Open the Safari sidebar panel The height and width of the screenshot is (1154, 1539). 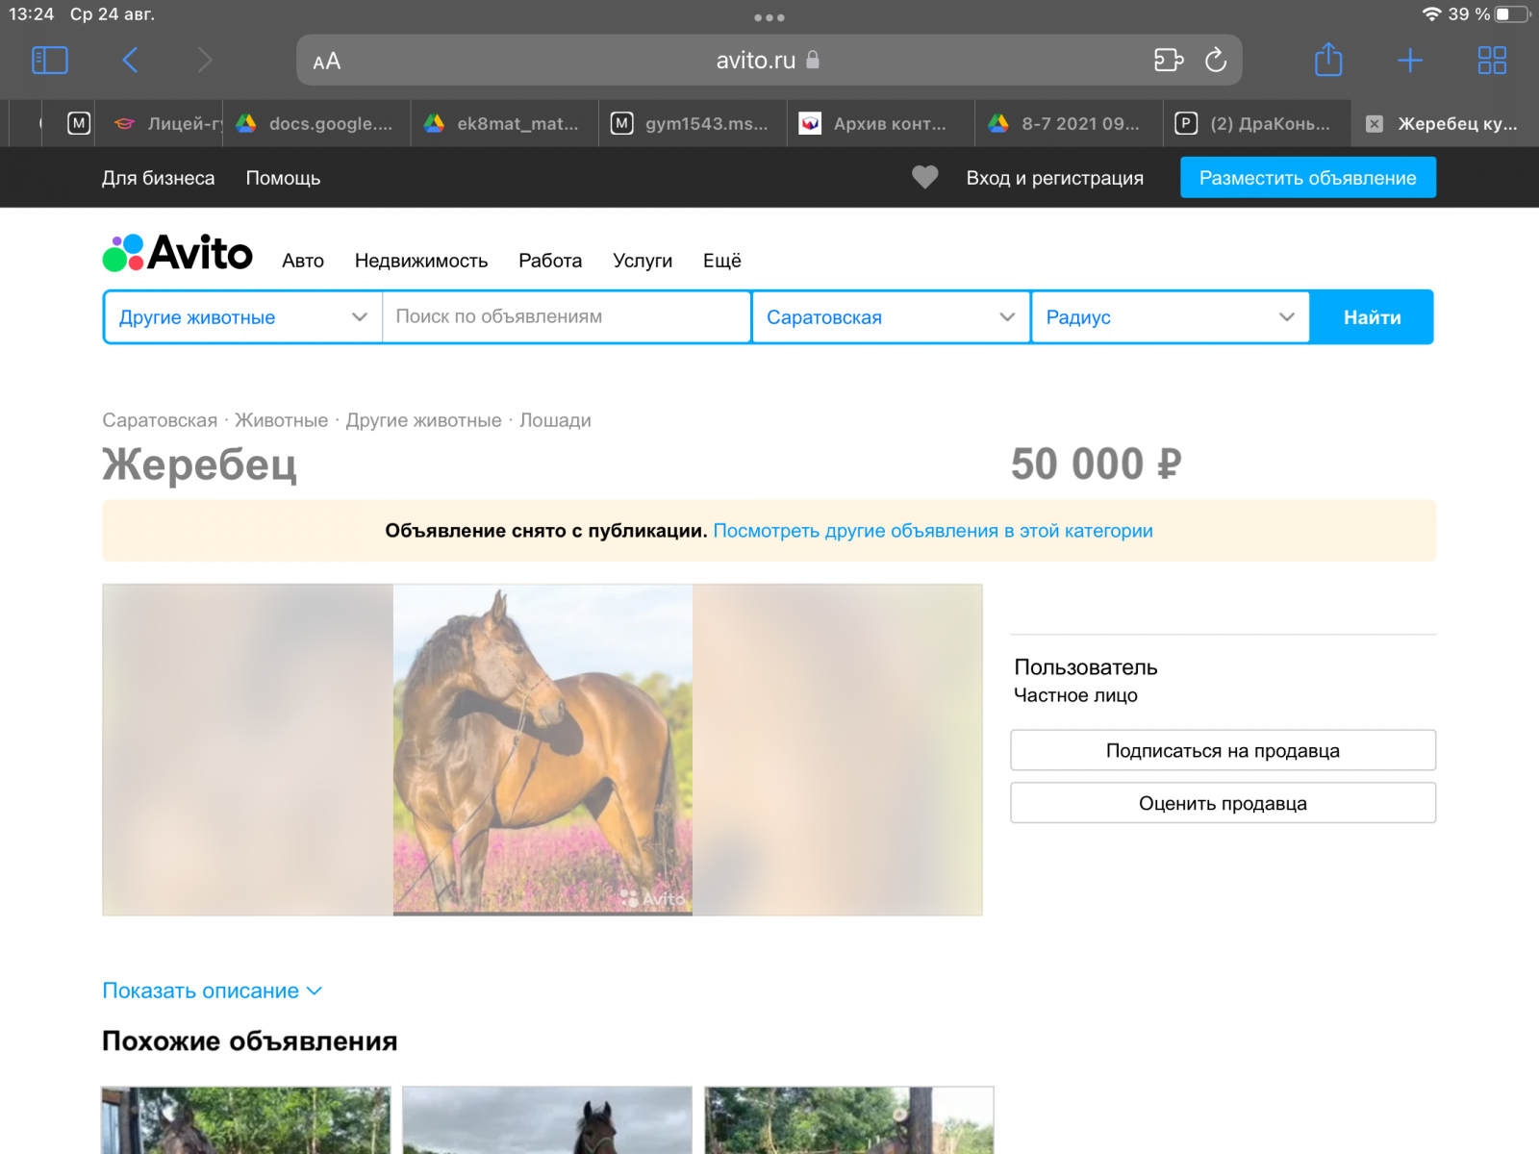click(x=50, y=61)
